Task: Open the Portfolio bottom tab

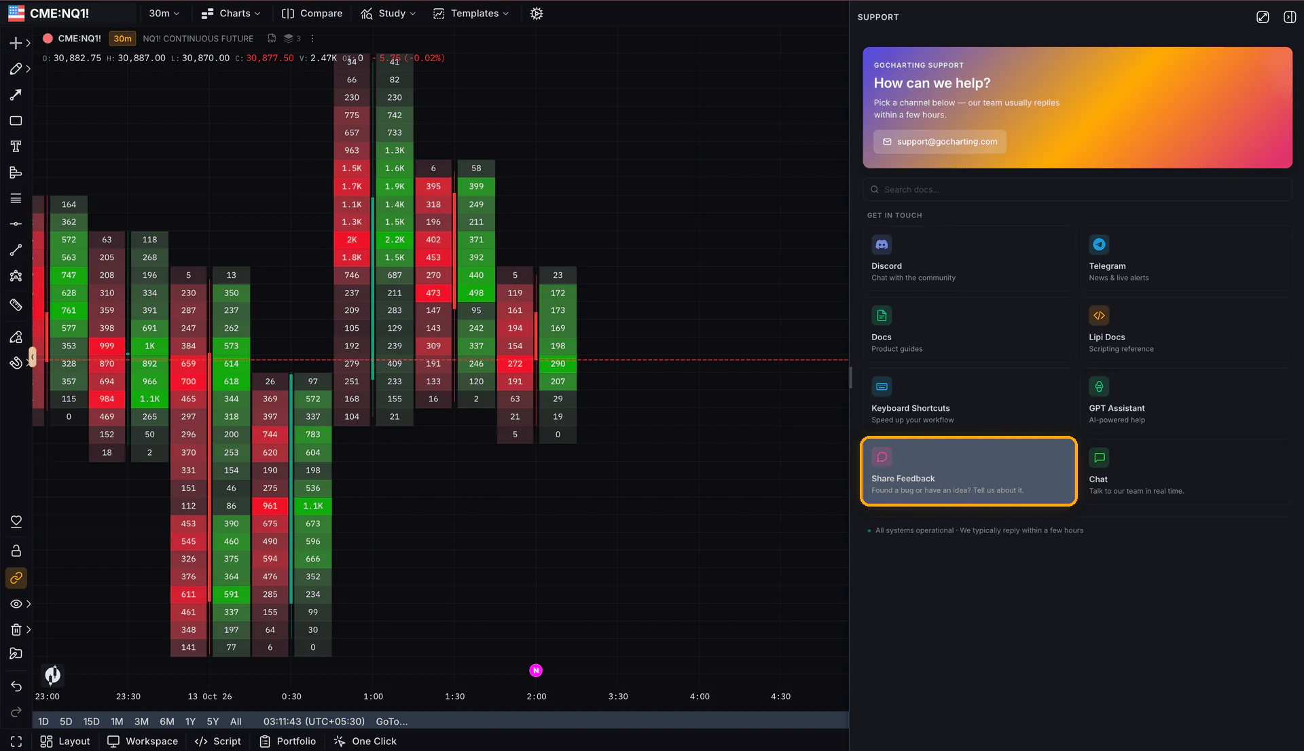Action: pos(288,741)
